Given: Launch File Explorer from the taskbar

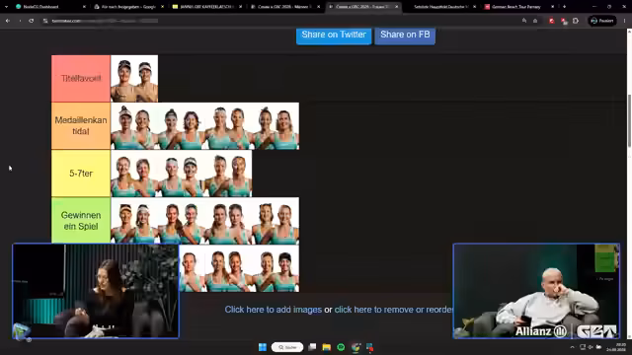Looking at the screenshot, I should point(327,347).
